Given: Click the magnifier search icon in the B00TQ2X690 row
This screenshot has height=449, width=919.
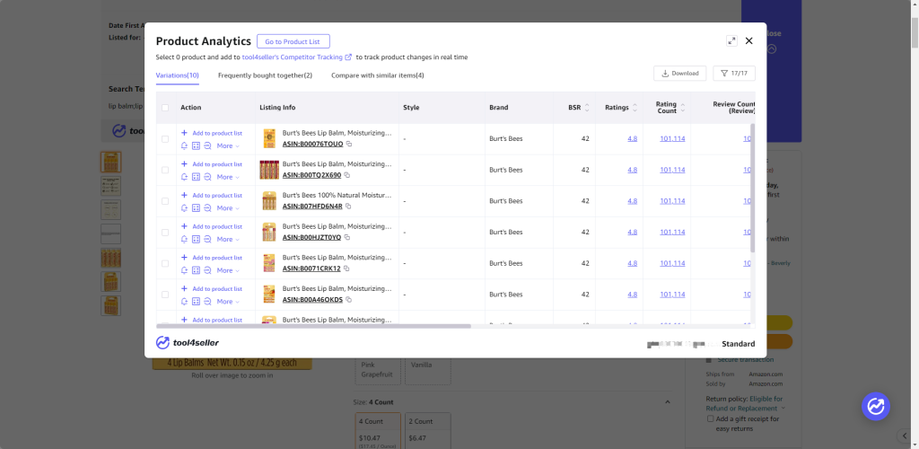Looking at the screenshot, I should 207,177.
